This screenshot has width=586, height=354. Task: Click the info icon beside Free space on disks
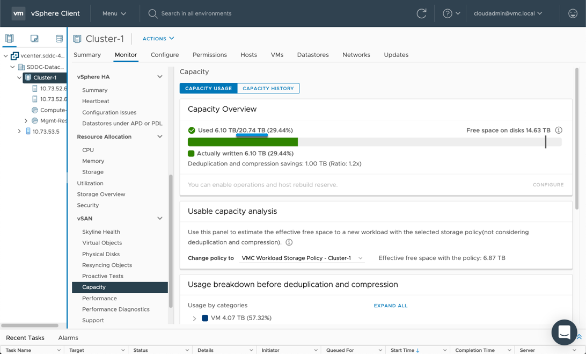pos(558,130)
